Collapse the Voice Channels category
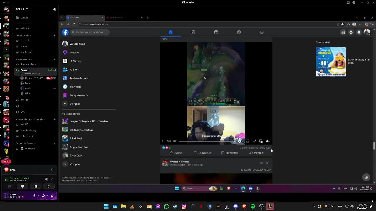 23,59
